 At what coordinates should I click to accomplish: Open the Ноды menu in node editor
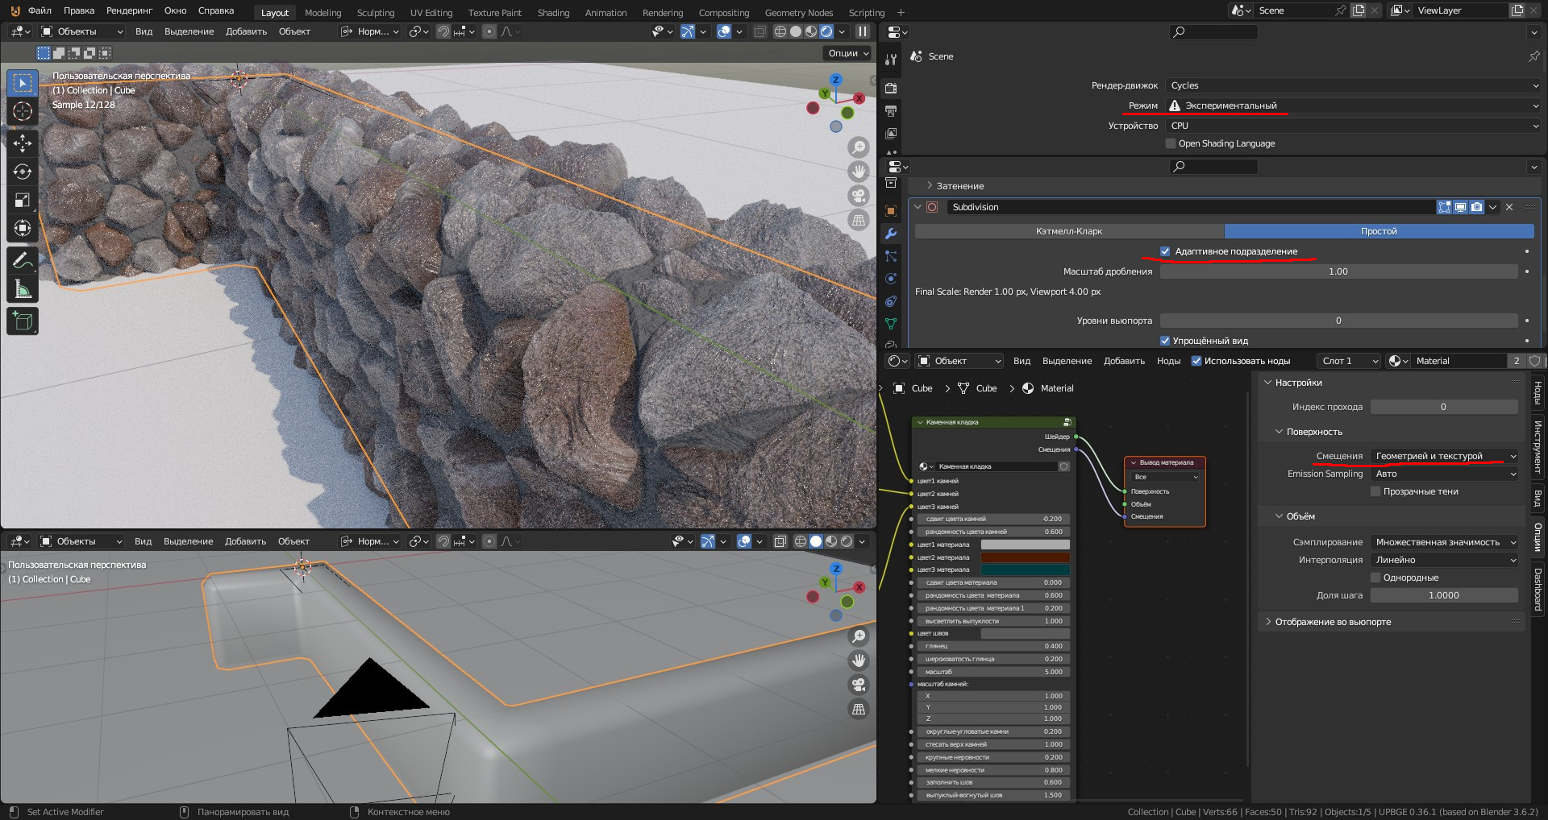pos(1168,361)
